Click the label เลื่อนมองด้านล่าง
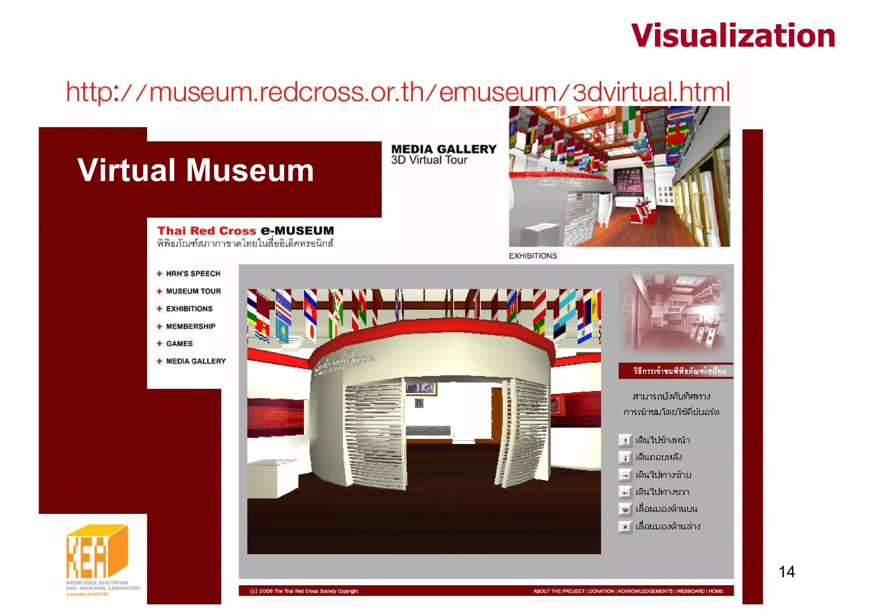This screenshot has width=870, height=615. point(668,527)
